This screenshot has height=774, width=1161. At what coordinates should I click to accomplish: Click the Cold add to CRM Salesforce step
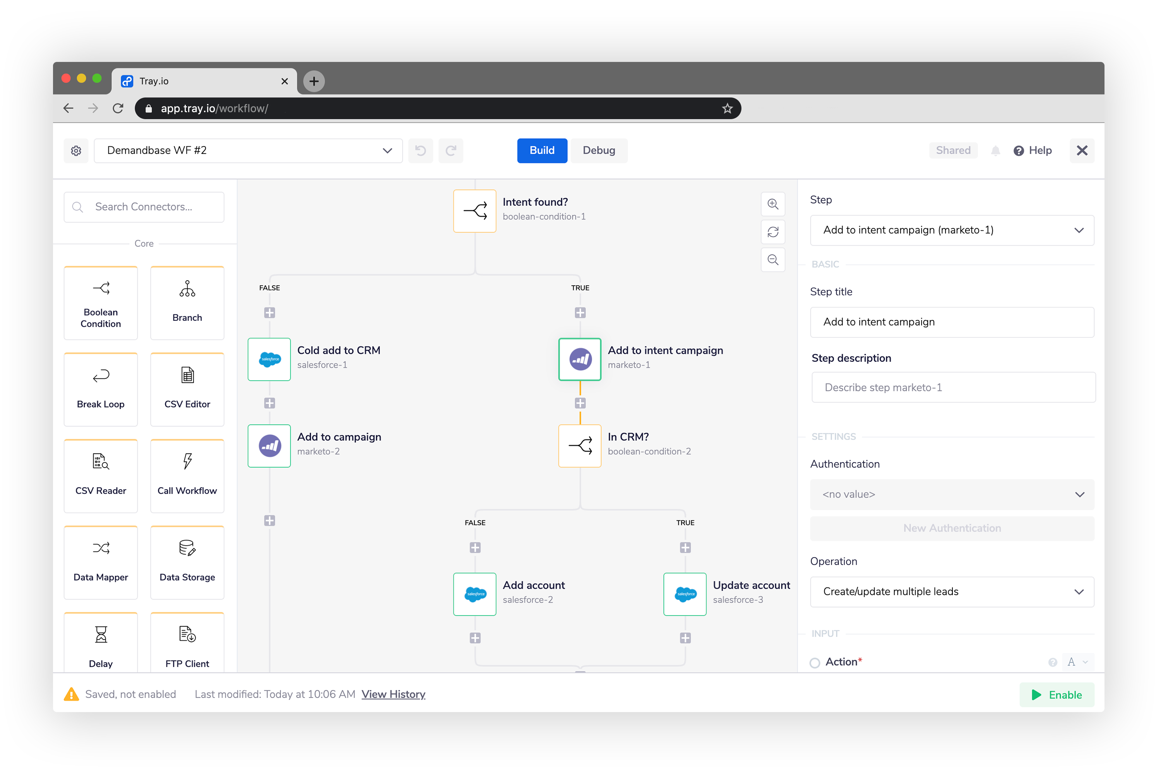[x=269, y=359]
